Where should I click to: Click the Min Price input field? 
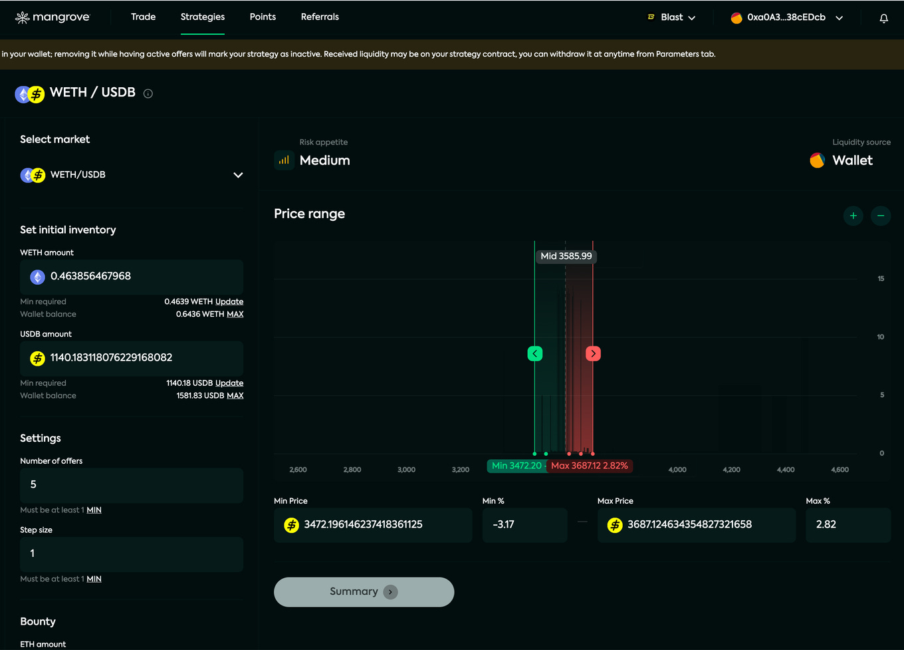[373, 525]
